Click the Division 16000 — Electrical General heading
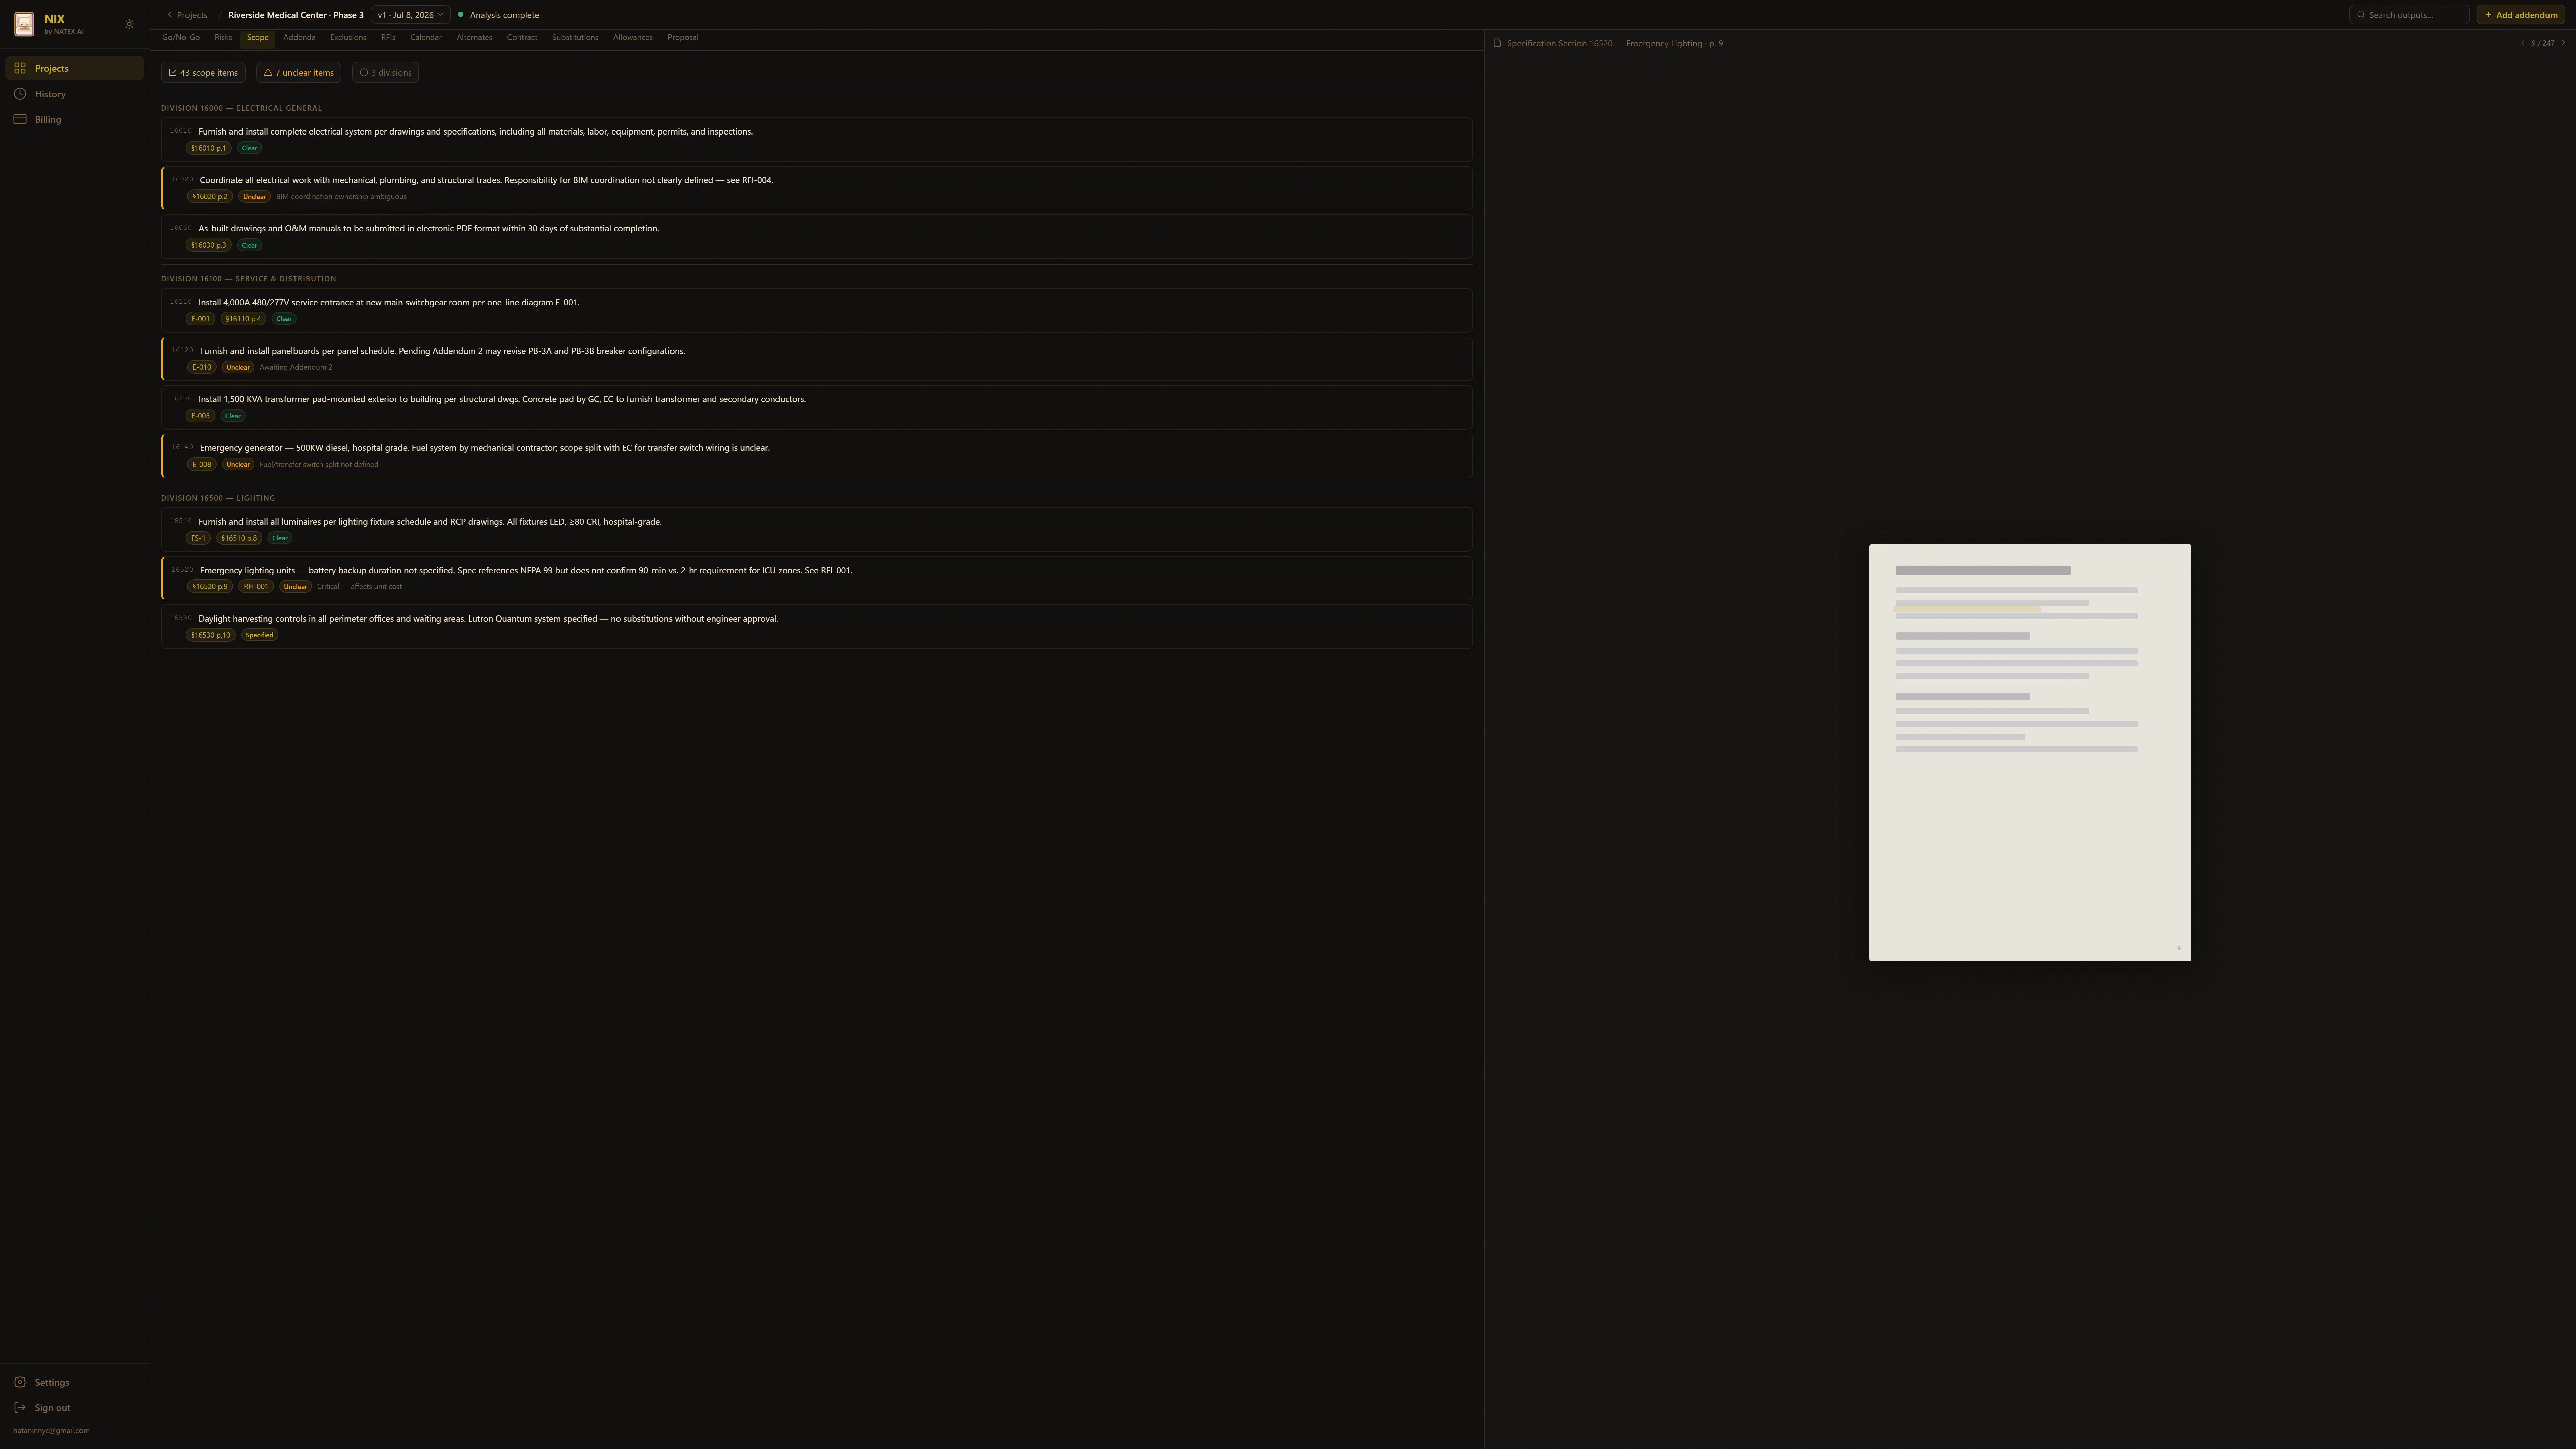Screen dimensions: 2576x1449 (x=241, y=108)
